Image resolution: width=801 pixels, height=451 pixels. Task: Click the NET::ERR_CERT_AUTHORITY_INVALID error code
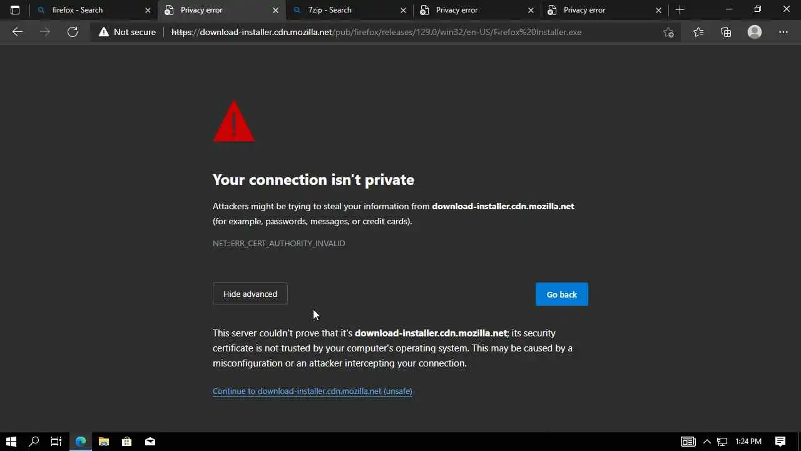(278, 243)
